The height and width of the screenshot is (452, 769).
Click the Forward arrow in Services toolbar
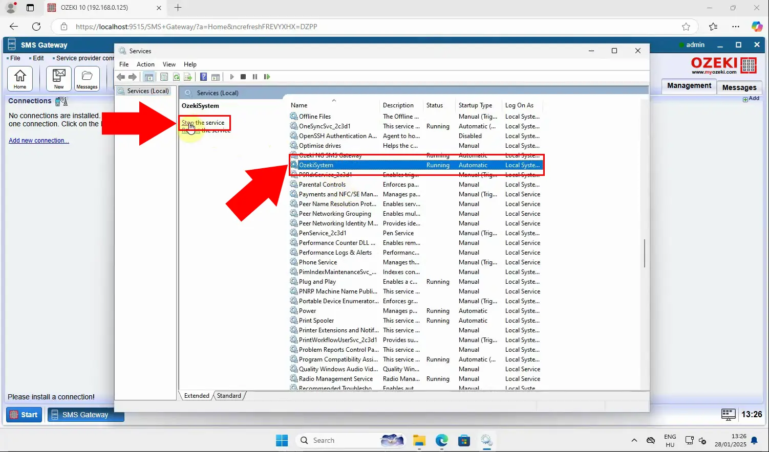pos(133,77)
